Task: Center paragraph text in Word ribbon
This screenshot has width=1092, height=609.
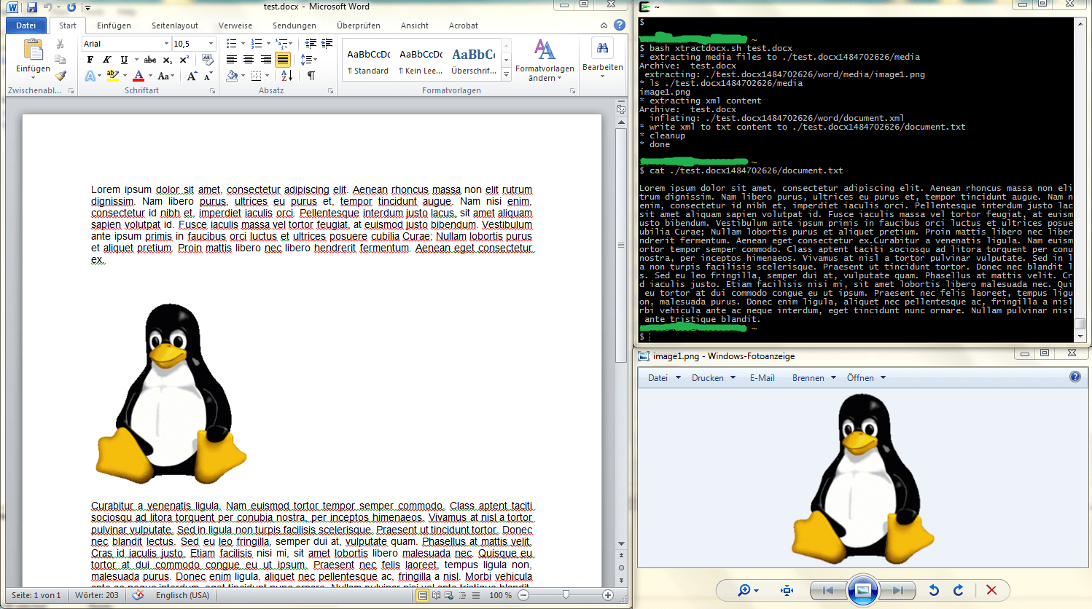Action: [x=249, y=60]
